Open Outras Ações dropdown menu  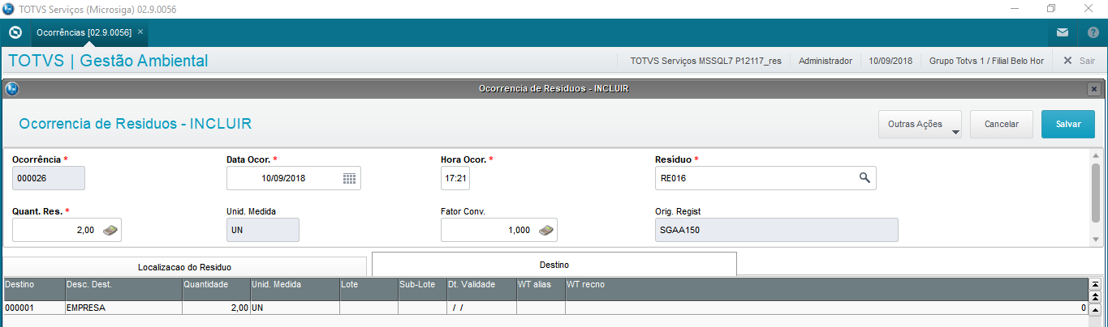click(920, 124)
